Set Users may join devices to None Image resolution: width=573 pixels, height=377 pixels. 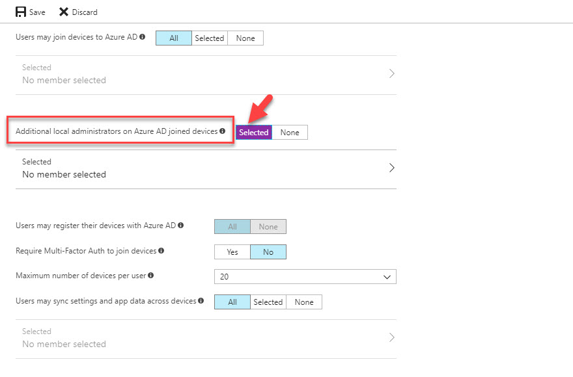pos(245,38)
